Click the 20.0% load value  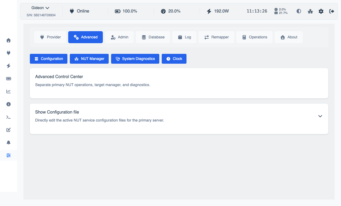pyautogui.click(x=174, y=11)
